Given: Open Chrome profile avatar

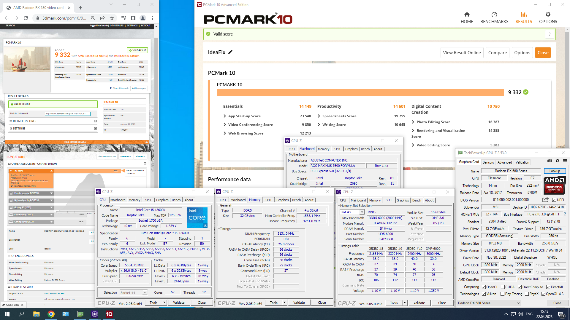Looking at the screenshot, I should 143,18.
